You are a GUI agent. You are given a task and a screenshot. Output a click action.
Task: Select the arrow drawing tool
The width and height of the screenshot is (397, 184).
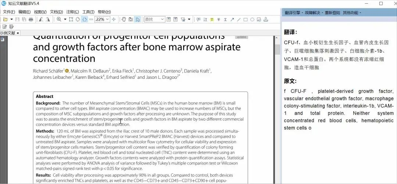(232, 19)
